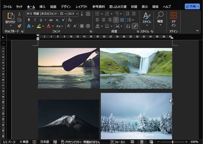The image size is (203, 144).
Task: Open the 挿入 ribbon tab
Action: [x=42, y=7]
